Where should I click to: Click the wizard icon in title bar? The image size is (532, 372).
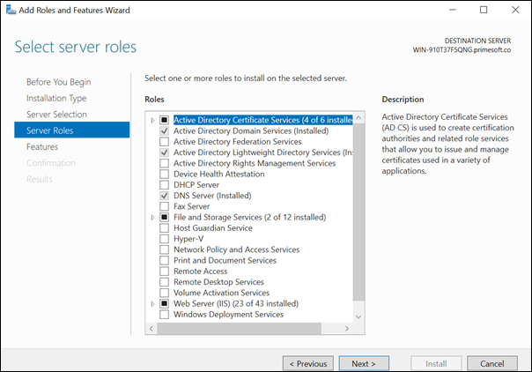click(11, 10)
